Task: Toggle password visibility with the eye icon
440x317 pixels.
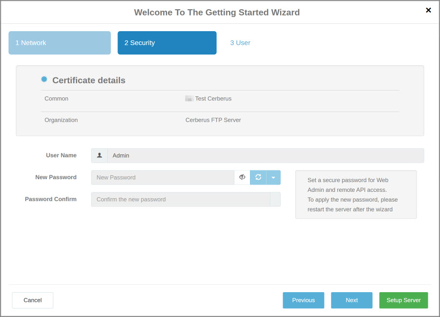Action: click(x=242, y=177)
